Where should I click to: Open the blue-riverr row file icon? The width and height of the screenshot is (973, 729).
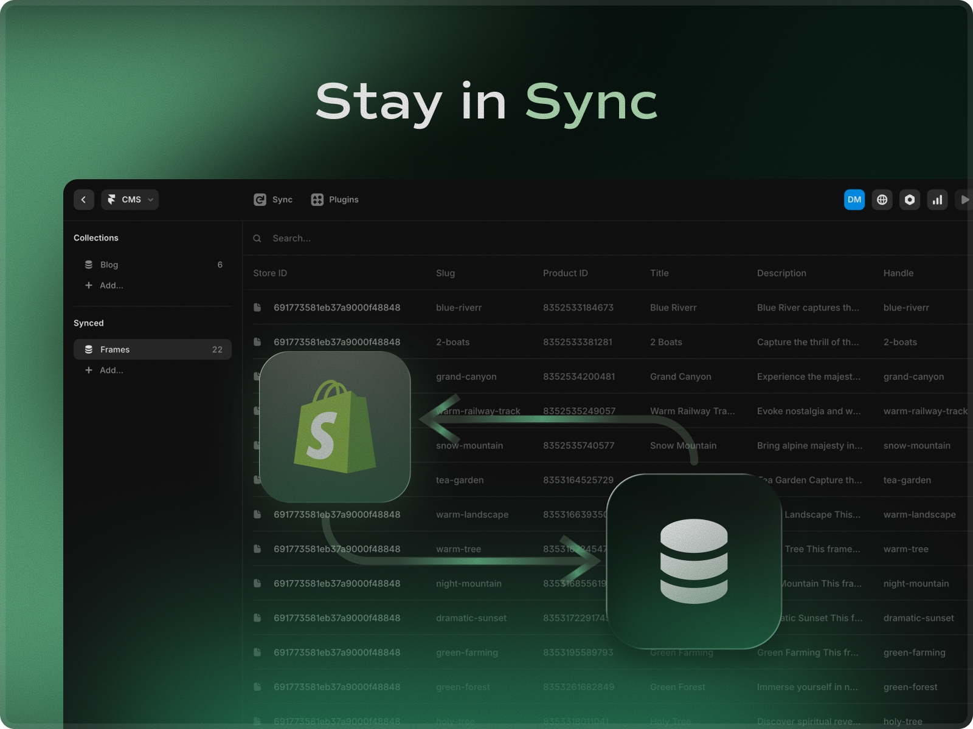pyautogui.click(x=257, y=308)
